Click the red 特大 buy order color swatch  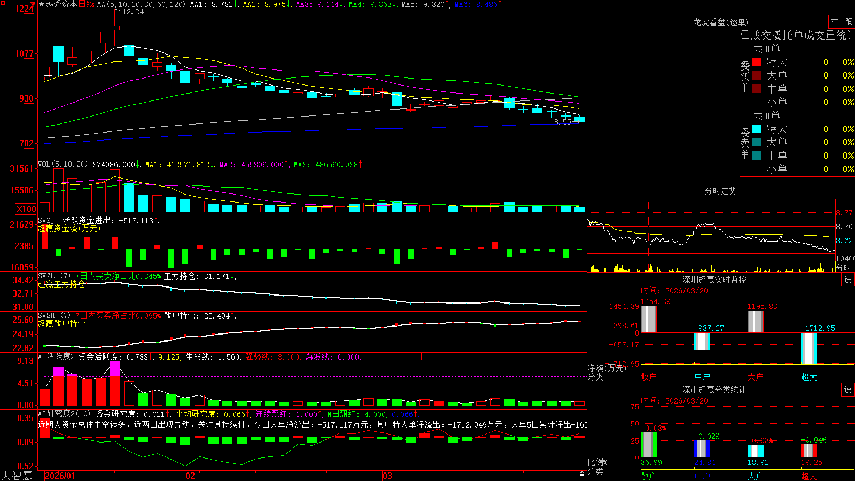(757, 62)
